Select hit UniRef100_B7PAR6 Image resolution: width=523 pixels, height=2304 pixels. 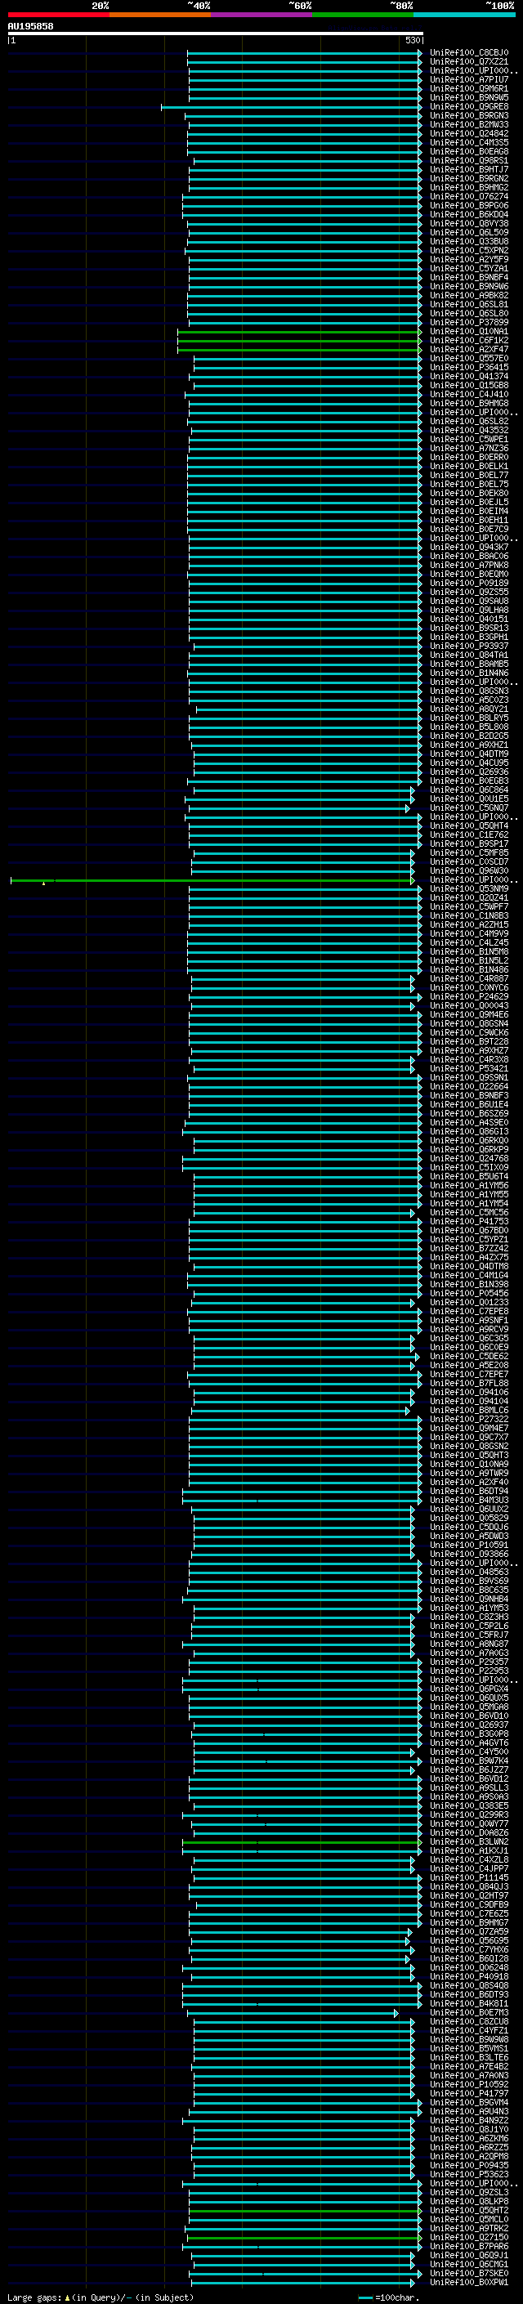pos(469,2246)
